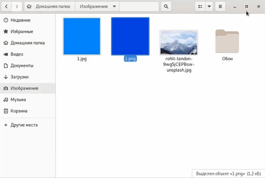
Task: Click the video camera icon beside Видео
Action: click(x=6, y=54)
